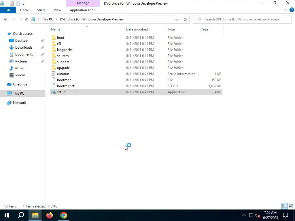Open the Windows Start menu
This screenshot has height=221, width=295.
7,215
